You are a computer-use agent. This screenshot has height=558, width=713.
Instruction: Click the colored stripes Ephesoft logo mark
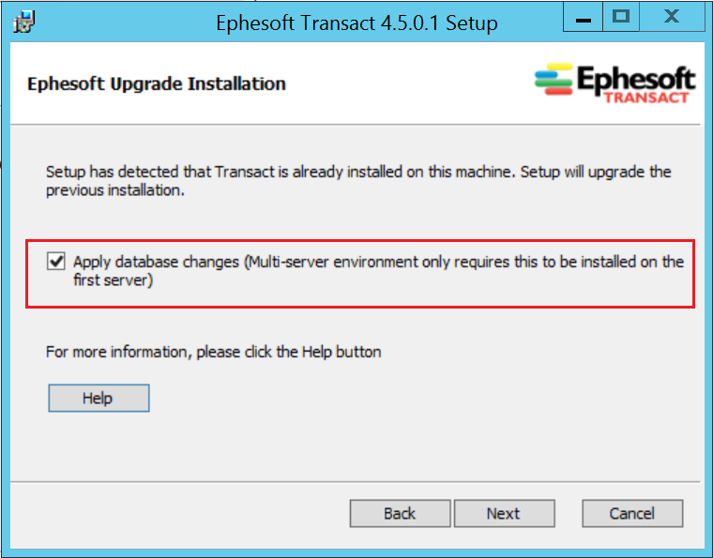554,79
